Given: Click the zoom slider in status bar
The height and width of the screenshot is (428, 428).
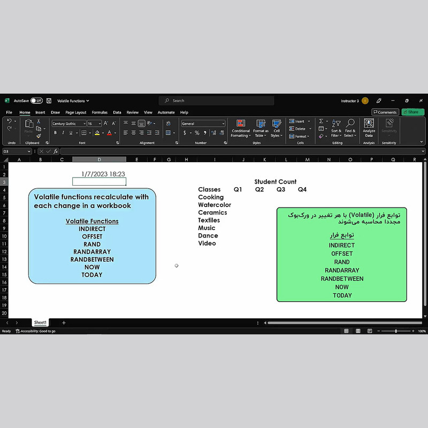Looking at the screenshot, I should click(x=396, y=331).
